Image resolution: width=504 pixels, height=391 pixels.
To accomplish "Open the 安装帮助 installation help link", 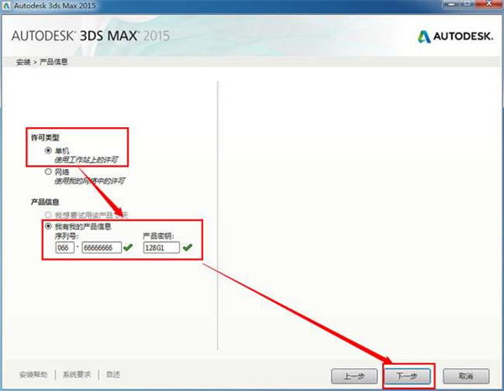I will tap(32, 374).
